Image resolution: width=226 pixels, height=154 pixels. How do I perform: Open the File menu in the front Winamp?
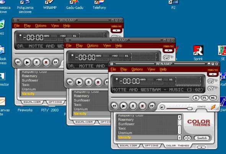(x=113, y=69)
